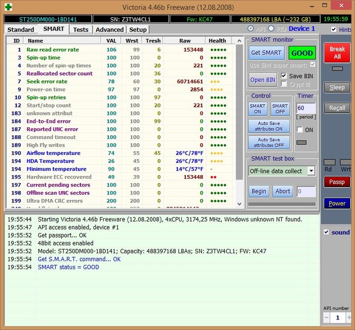Click the SMART test box numeric field

pyautogui.click(x=306, y=191)
